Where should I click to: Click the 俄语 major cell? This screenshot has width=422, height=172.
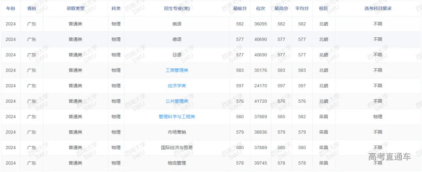(x=177, y=24)
